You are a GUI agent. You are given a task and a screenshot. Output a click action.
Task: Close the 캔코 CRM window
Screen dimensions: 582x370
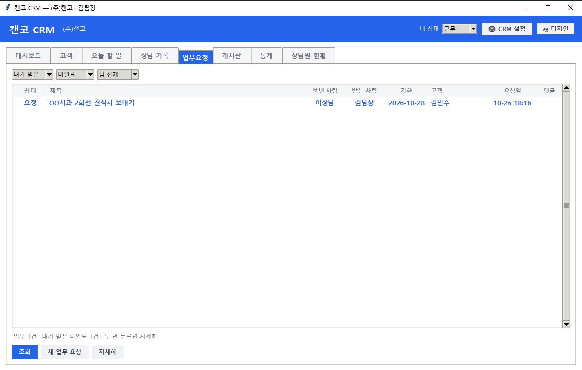(571, 8)
